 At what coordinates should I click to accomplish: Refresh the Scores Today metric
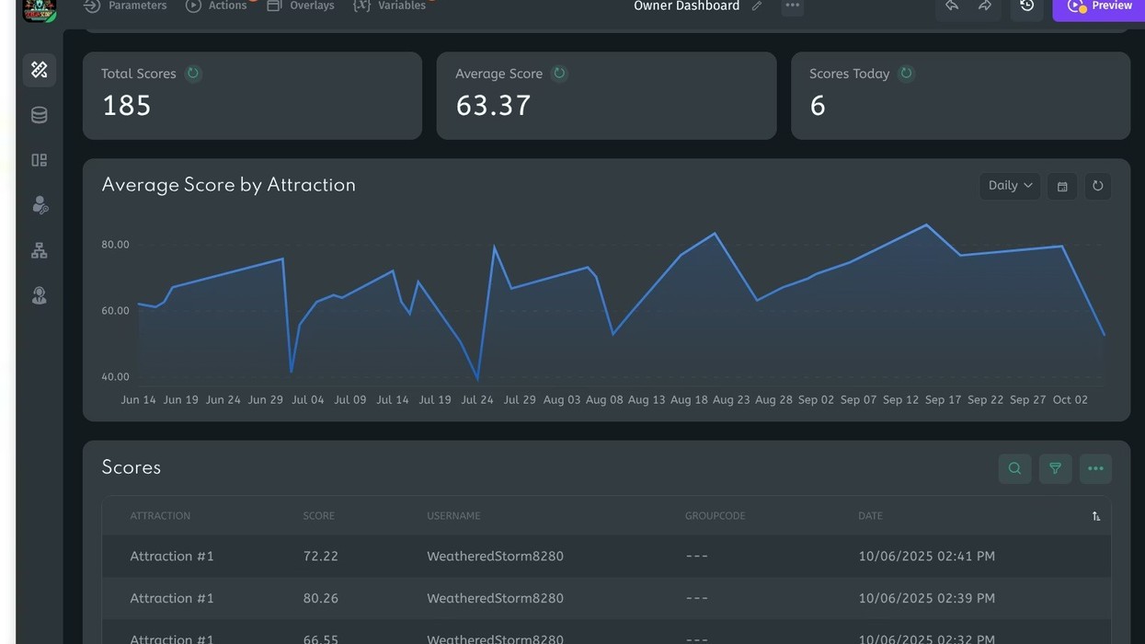906,73
